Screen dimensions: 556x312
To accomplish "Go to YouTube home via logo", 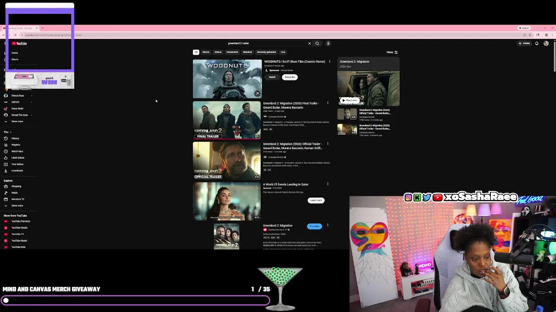I will pos(19,43).
